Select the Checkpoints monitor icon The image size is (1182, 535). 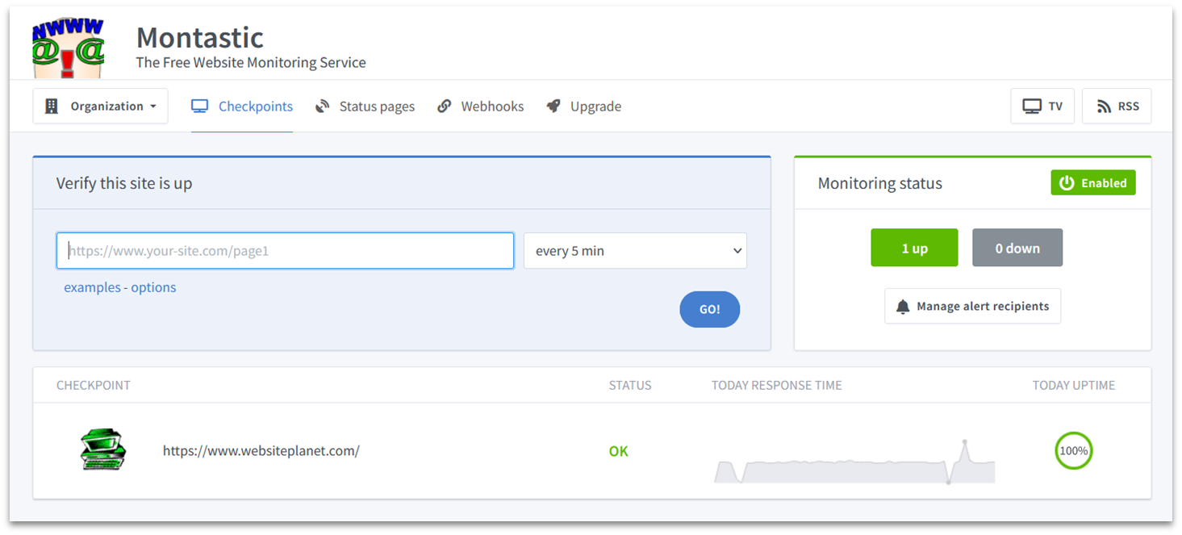[x=198, y=106]
